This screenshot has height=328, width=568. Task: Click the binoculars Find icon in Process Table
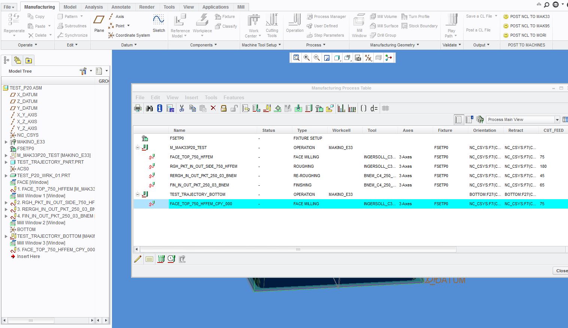coord(149,108)
